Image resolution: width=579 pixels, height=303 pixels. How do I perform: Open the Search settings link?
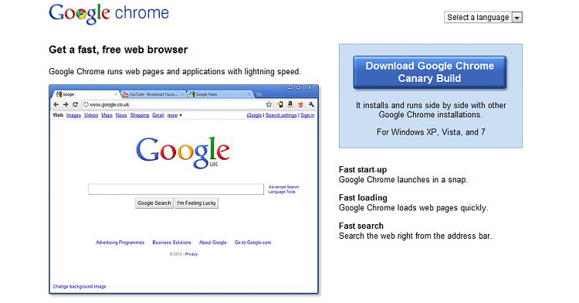point(281,115)
